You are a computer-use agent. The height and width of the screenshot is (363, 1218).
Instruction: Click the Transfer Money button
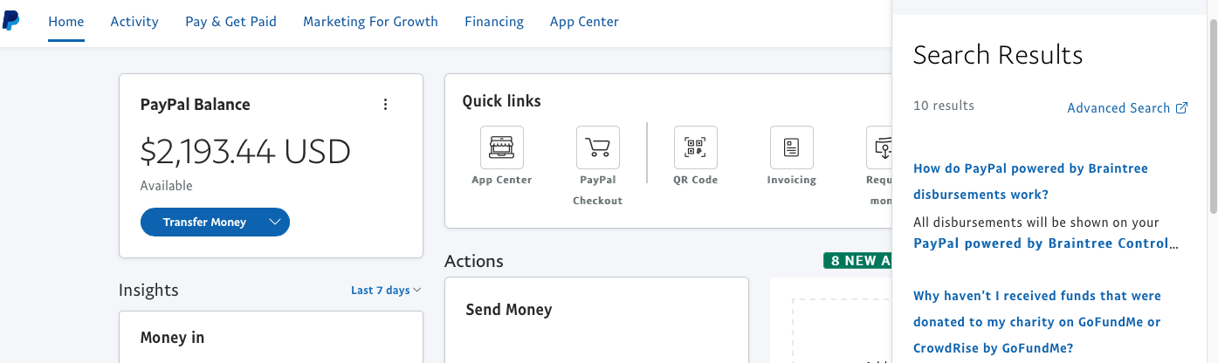tap(204, 223)
